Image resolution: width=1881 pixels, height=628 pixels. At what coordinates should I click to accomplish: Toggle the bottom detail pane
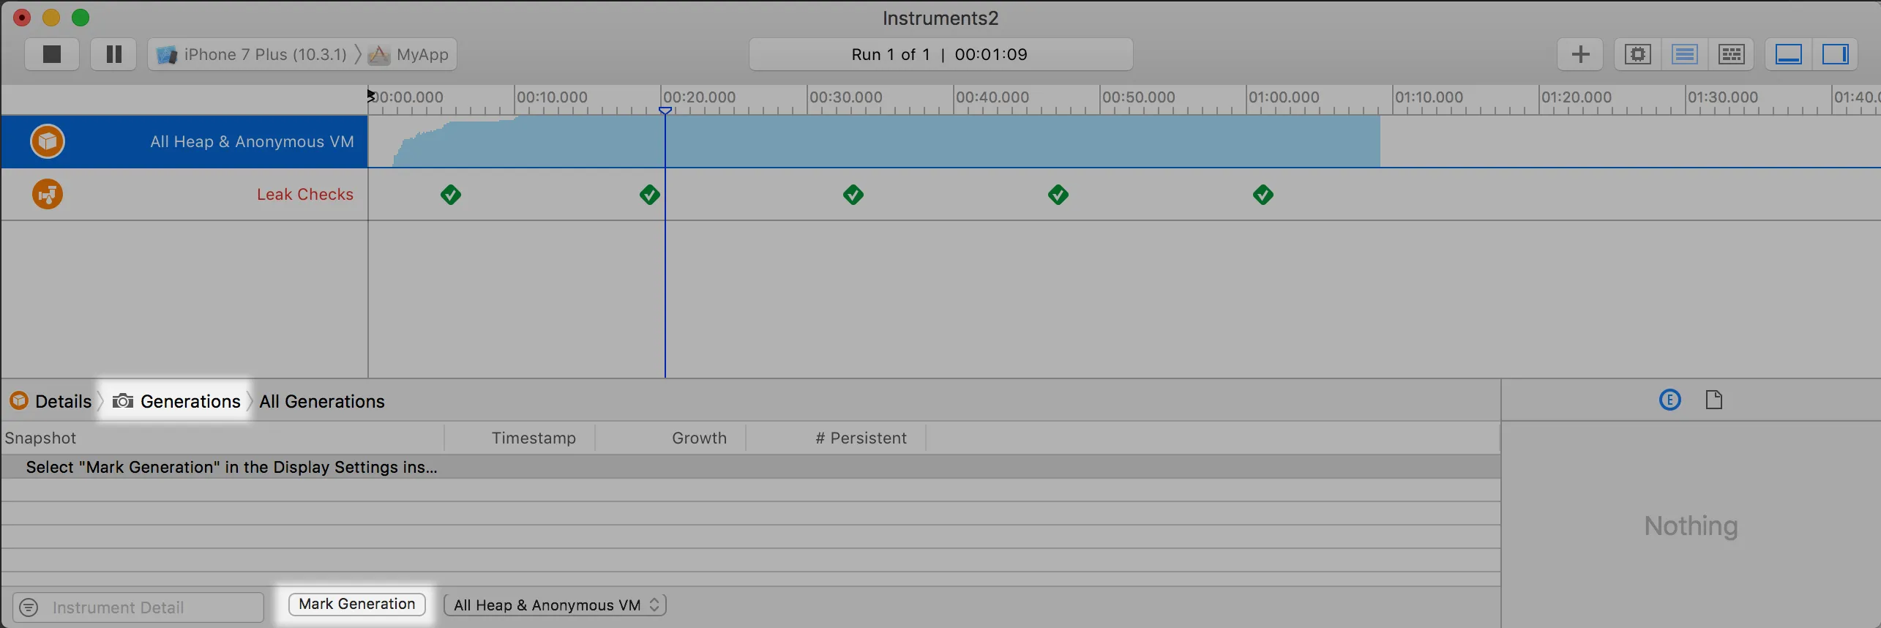pyautogui.click(x=1788, y=54)
